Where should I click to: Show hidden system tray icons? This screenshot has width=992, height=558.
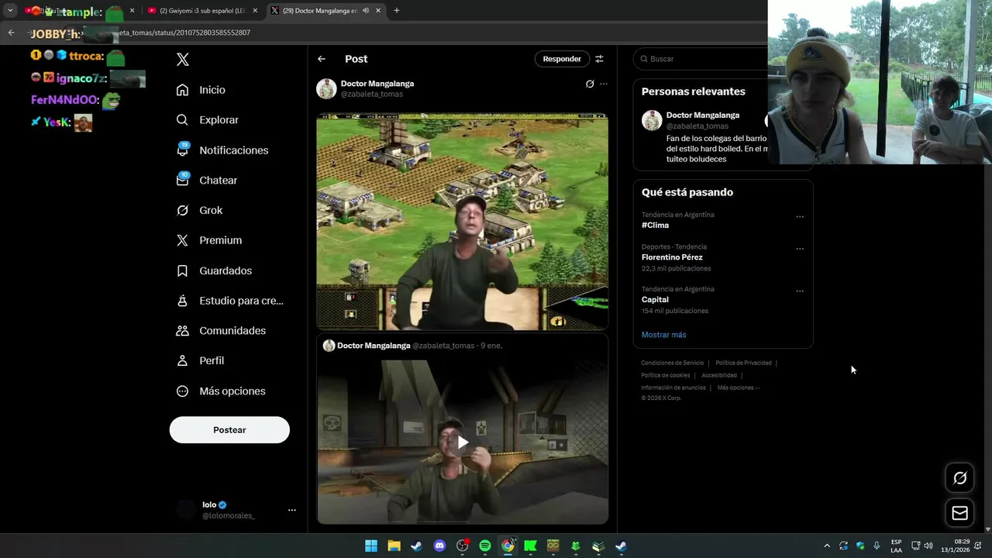(827, 546)
